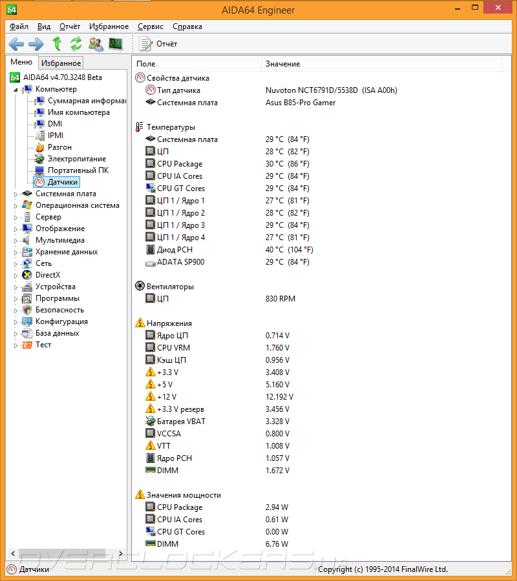Open the IPMI tree item
Viewport: 517px width, 581px height.
pos(49,136)
